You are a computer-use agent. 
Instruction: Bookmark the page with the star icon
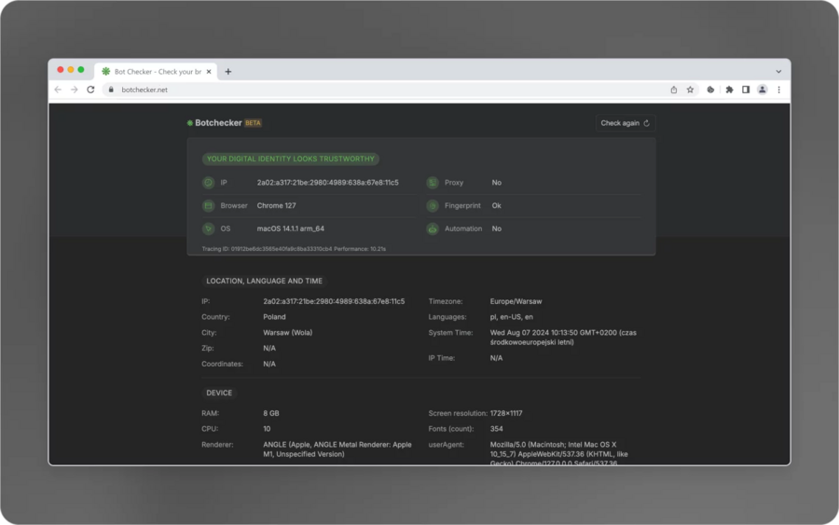690,90
